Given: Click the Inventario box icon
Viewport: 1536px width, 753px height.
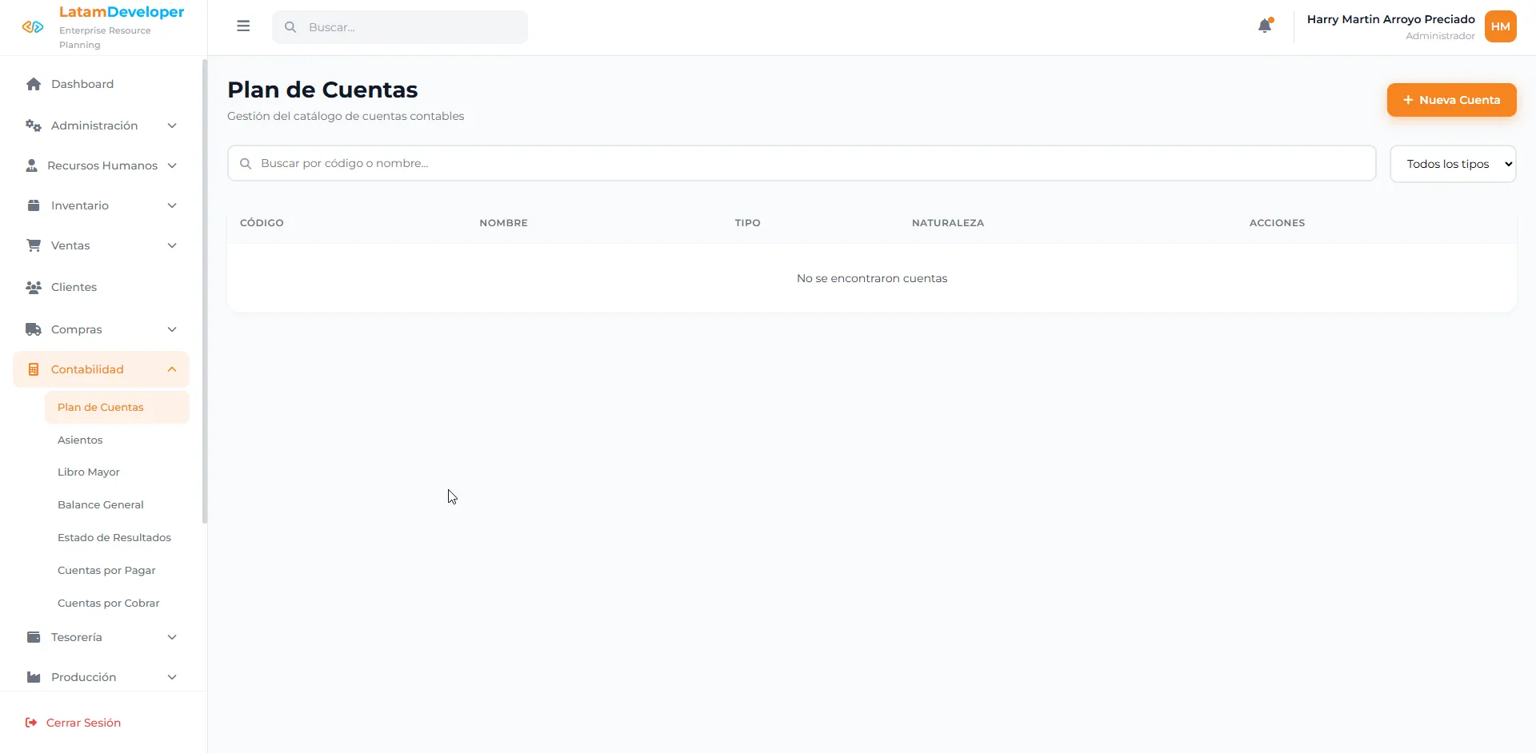Looking at the screenshot, I should click(34, 205).
